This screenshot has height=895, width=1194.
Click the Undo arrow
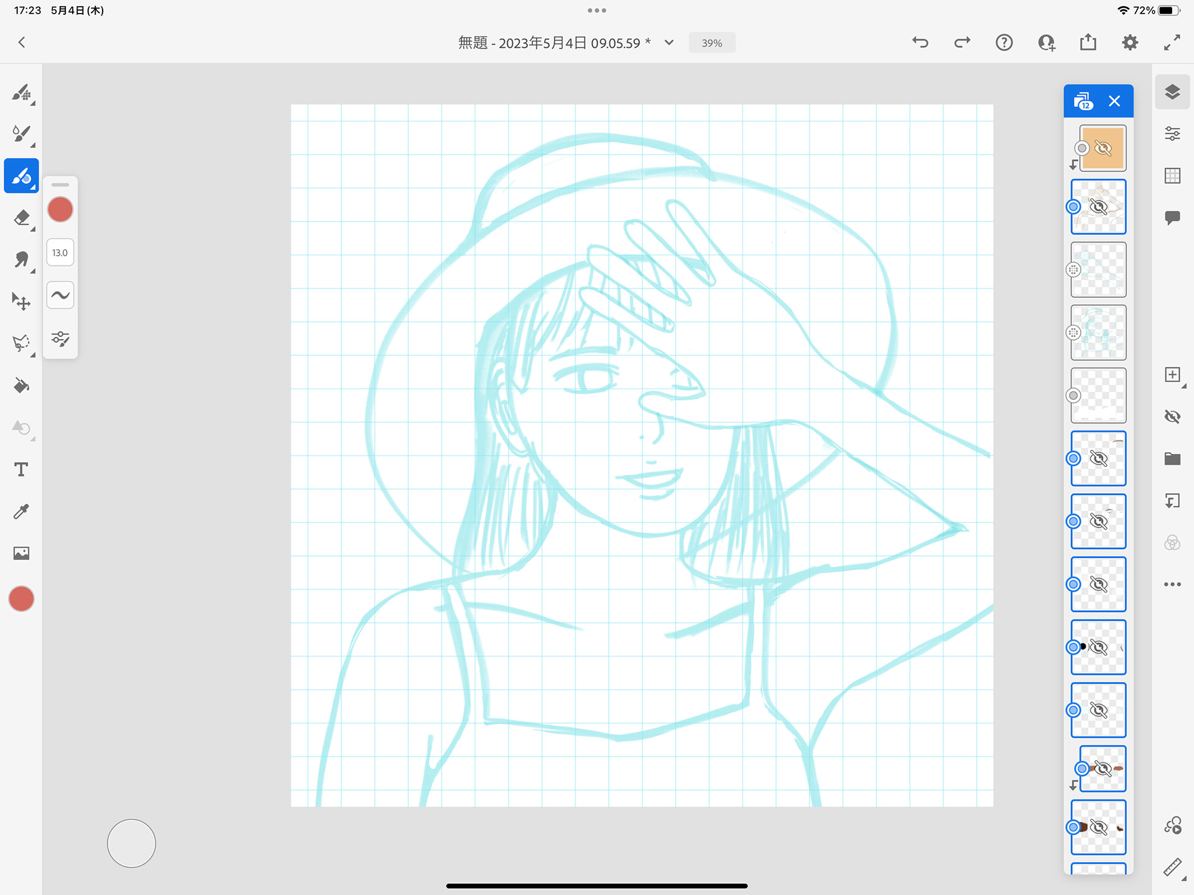(x=920, y=42)
